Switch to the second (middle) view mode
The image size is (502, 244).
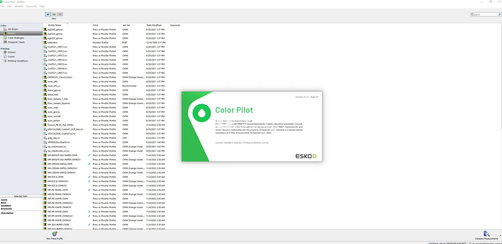coord(54,14)
